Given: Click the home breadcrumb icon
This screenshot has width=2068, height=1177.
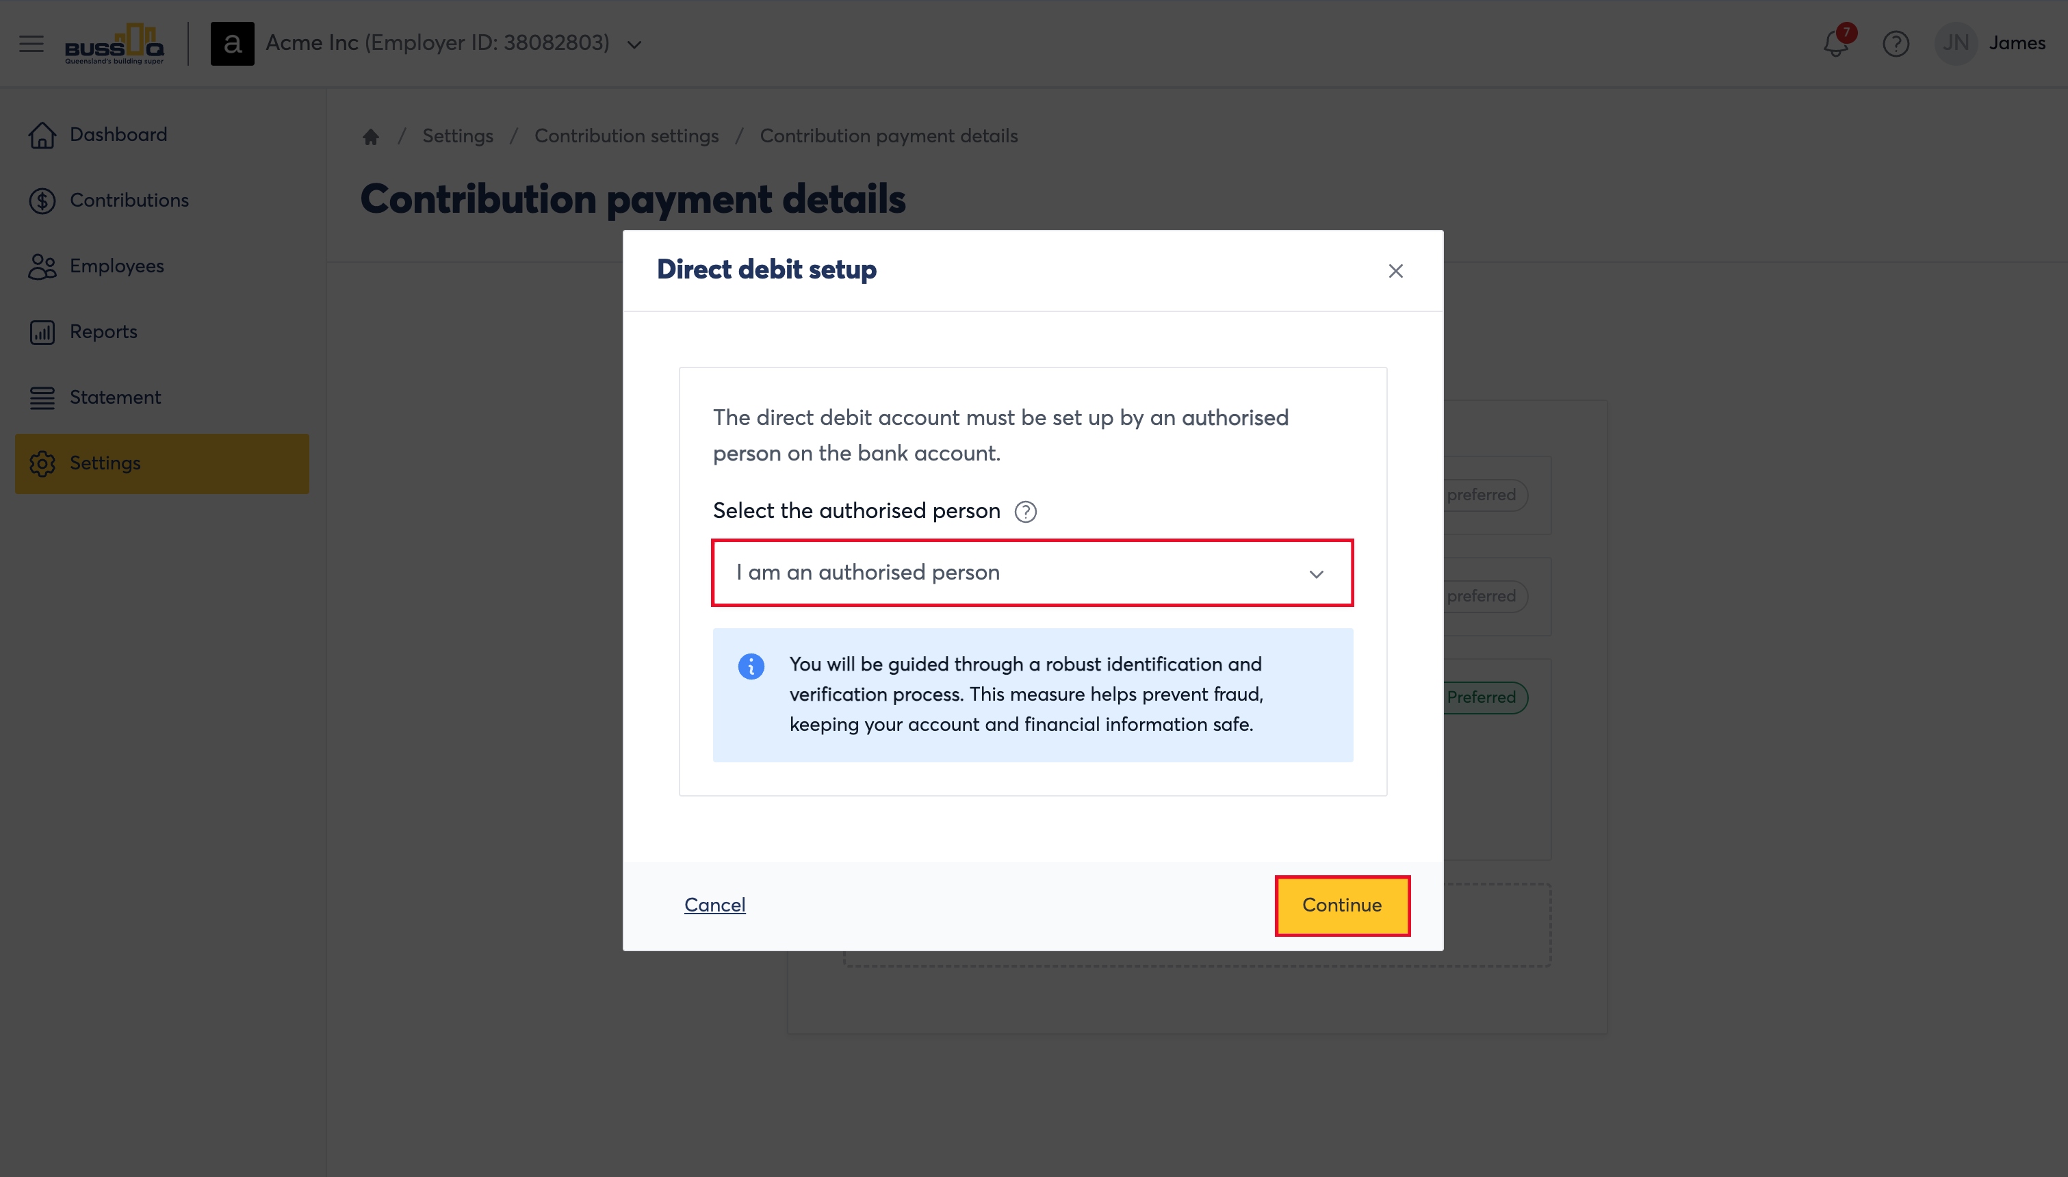Looking at the screenshot, I should point(371,137).
